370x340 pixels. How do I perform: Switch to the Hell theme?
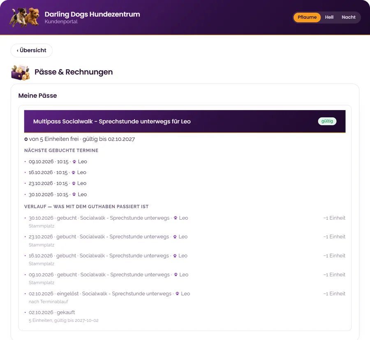[x=329, y=17]
